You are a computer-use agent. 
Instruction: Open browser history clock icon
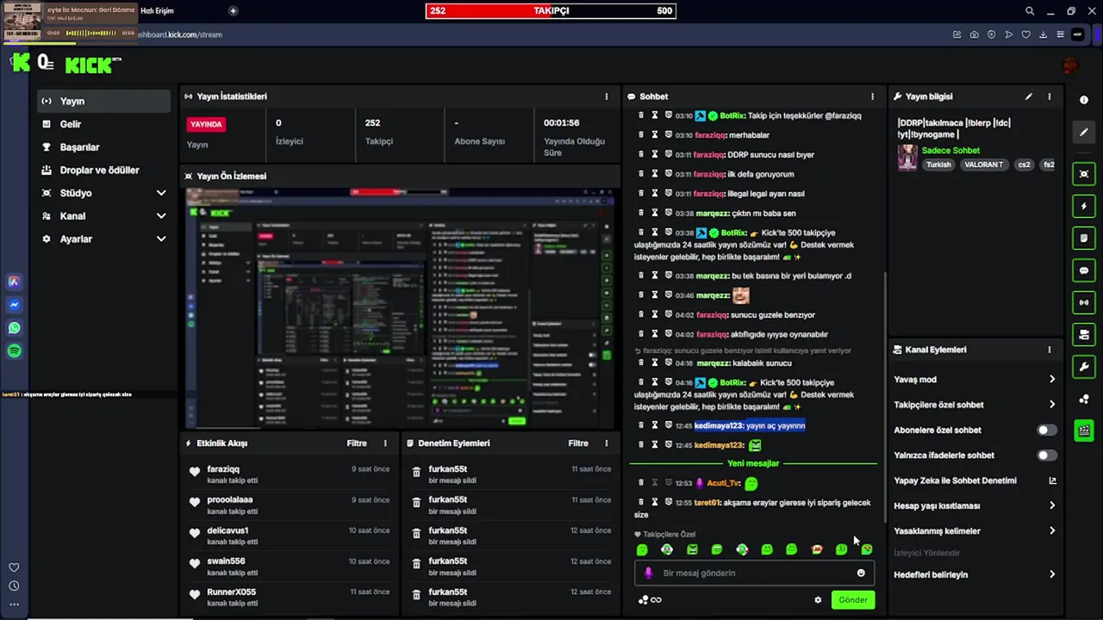click(x=14, y=586)
